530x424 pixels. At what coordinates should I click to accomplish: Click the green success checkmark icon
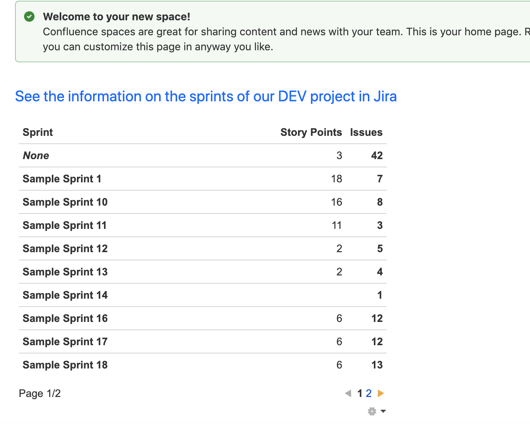(x=29, y=17)
